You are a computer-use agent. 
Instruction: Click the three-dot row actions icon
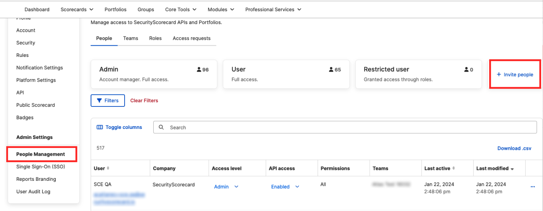pos(533,187)
